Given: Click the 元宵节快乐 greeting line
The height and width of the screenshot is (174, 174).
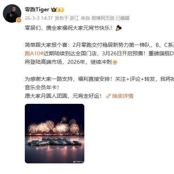Looking at the screenshot, I should (x=68, y=28).
